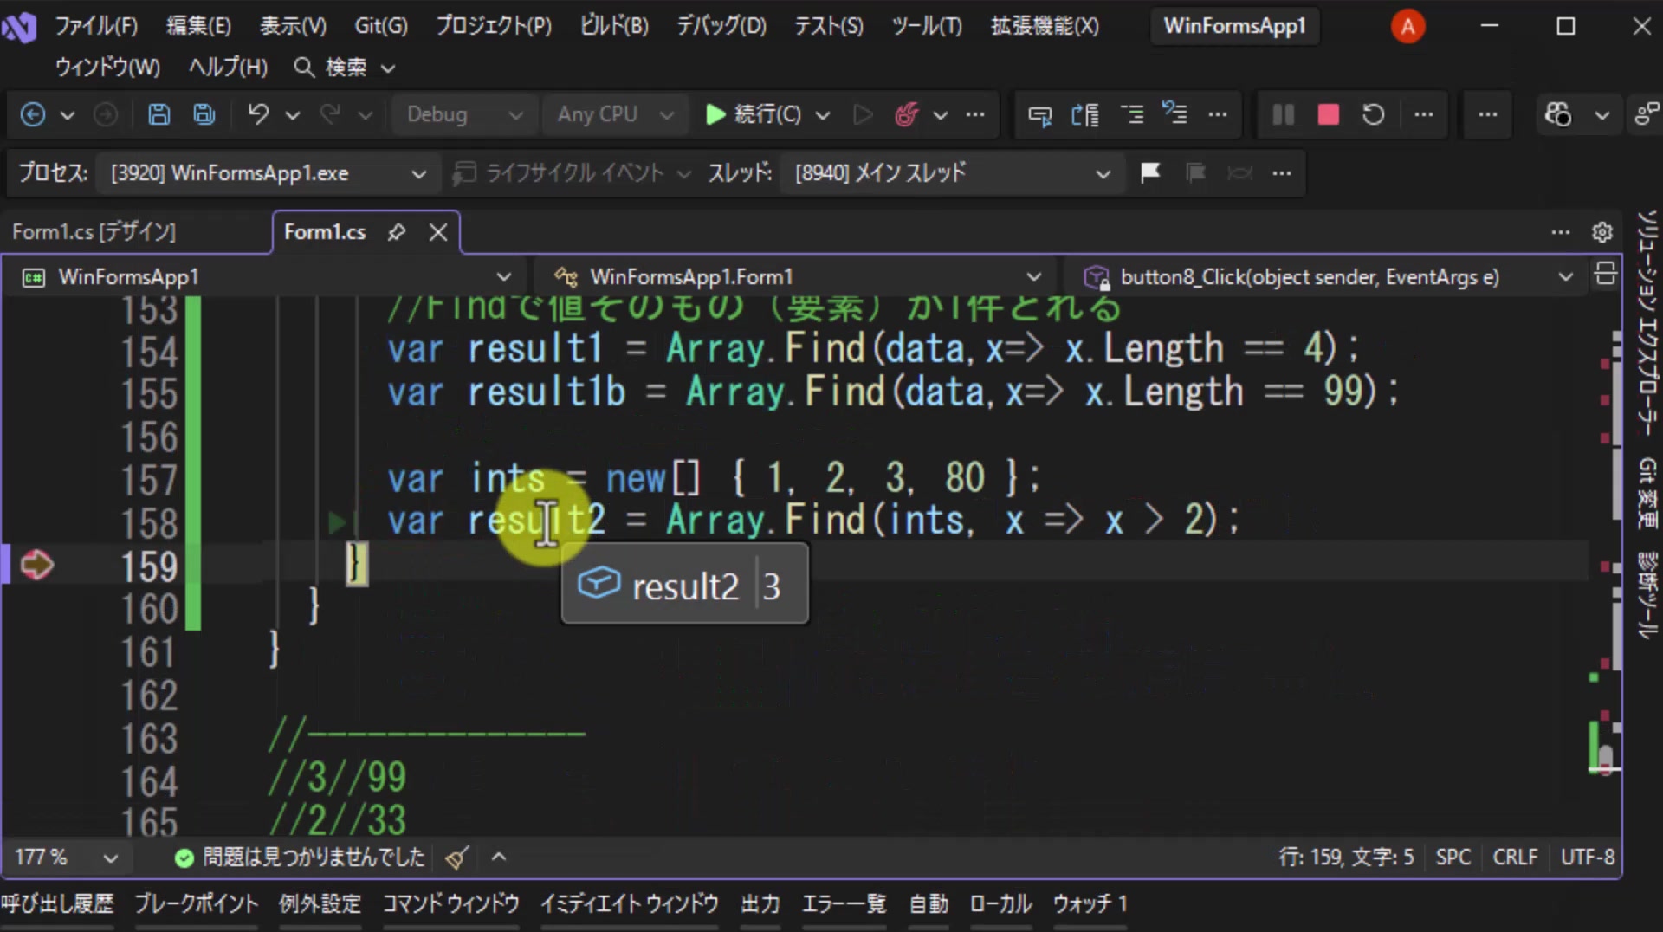Viewport: 1663px width, 932px height.
Task: Pause execution with the Break All icon
Action: (x=1283, y=114)
